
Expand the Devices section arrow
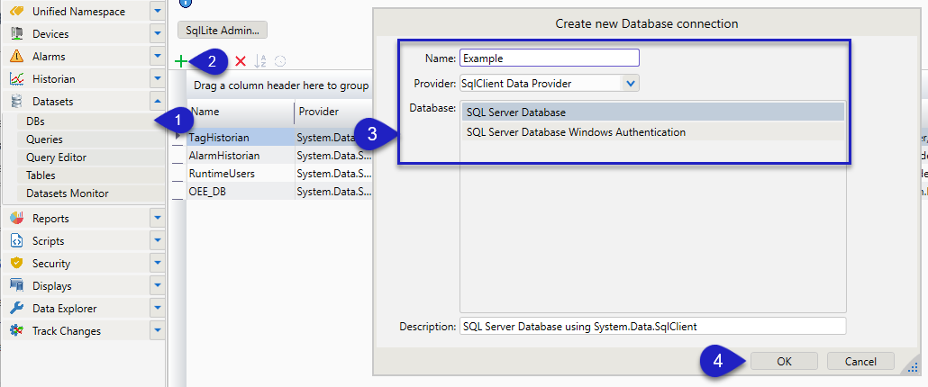pyautogui.click(x=158, y=33)
